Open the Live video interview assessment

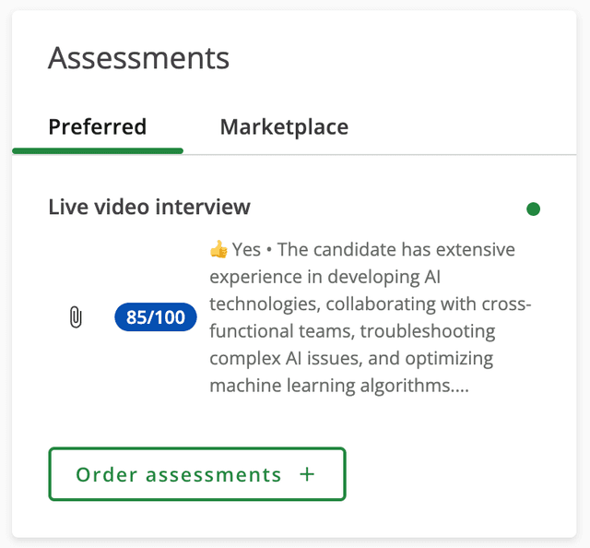pos(149,208)
